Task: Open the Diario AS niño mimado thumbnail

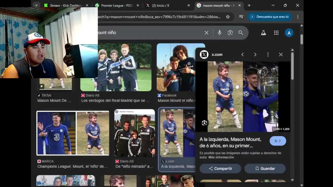Action: [135, 133]
